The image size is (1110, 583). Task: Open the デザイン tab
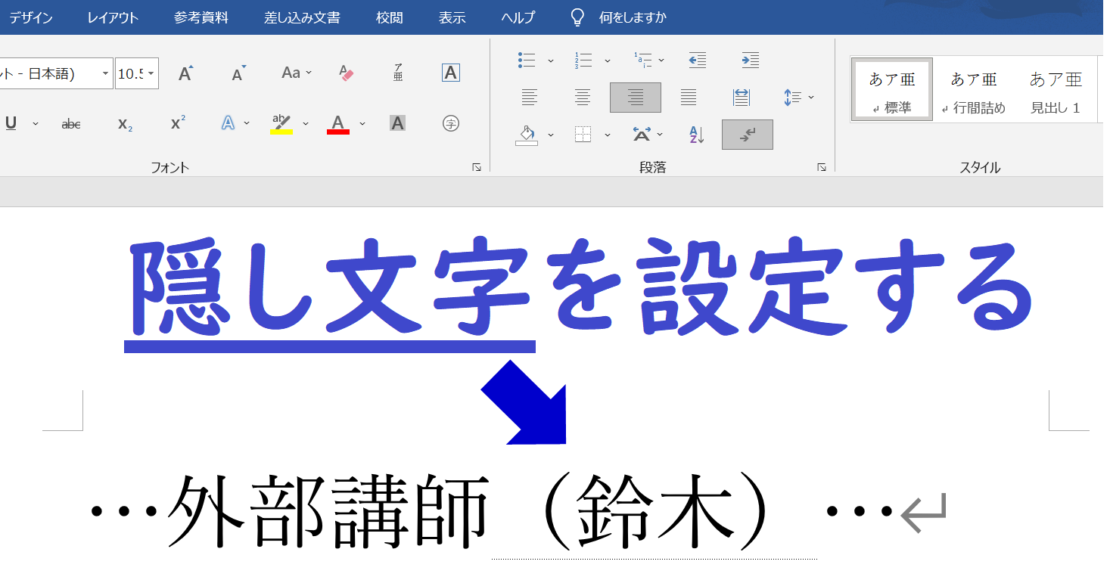(31, 17)
